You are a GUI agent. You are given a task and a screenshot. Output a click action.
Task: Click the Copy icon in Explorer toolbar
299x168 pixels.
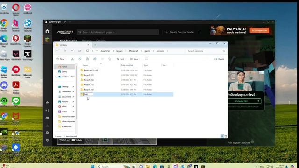80,59
